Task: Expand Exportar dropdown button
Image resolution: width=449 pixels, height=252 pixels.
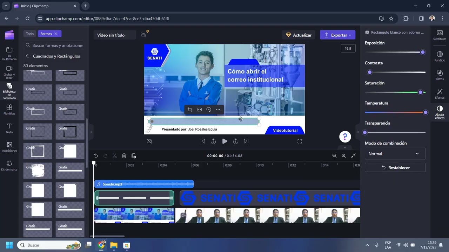Action: pos(337,35)
